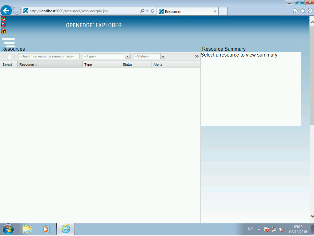Image resolution: width=314 pixels, height=236 pixels.
Task: Click the page scrollbar down arrow
Action: 312,216
